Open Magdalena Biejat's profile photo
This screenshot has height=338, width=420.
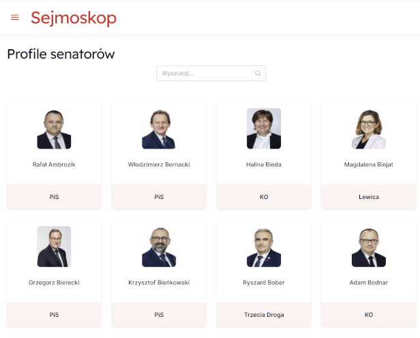pyautogui.click(x=369, y=129)
